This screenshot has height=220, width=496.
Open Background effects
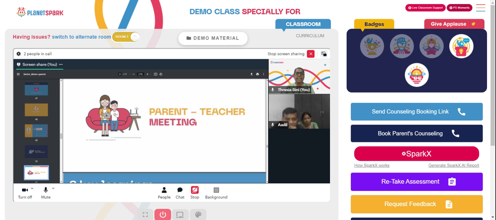(x=216, y=193)
